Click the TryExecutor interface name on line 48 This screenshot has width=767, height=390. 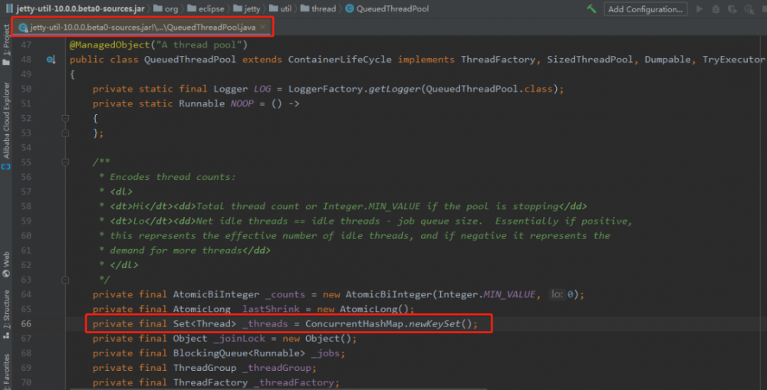734,60
